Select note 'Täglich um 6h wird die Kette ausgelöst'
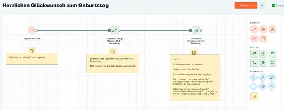The width and height of the screenshot is (284, 110). coord(32,59)
